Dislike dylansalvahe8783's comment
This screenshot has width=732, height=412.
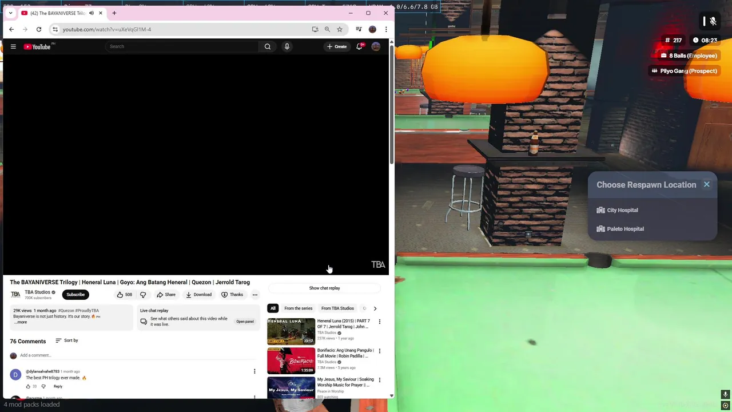43,386
